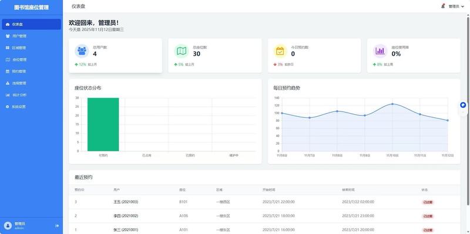Click the floating blue round widget at right edge
The image size is (470, 234).
click(463, 105)
